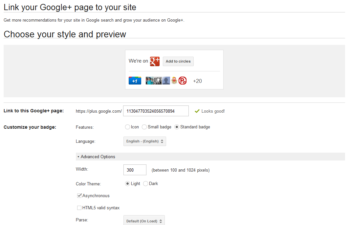Click the We're on text in preview
This screenshot has width=349, height=225.
(138, 61)
